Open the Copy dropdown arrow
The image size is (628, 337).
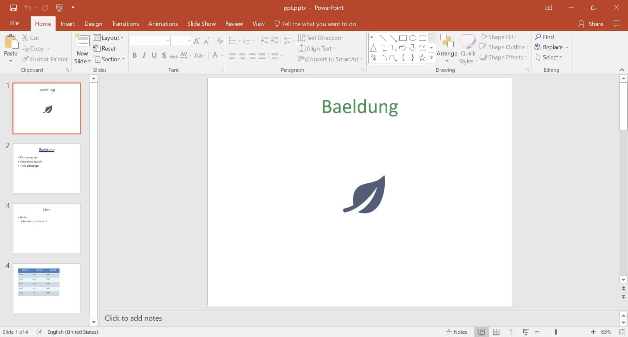pos(48,49)
